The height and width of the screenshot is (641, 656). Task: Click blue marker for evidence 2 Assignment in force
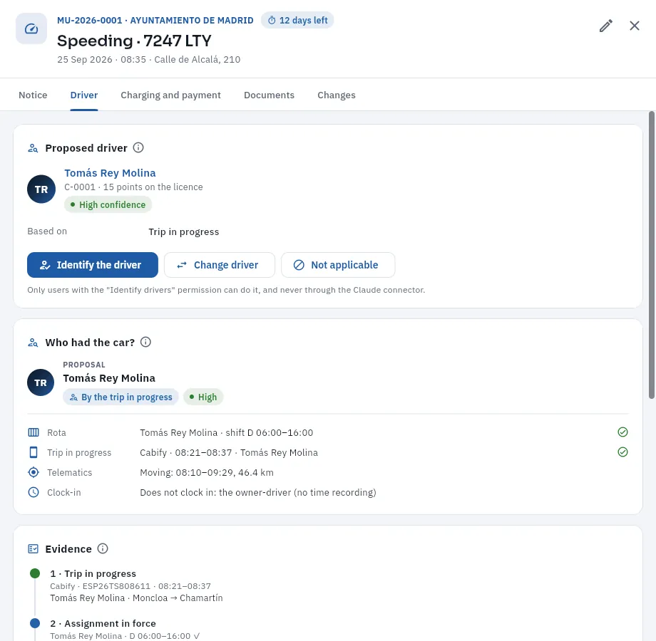tap(35, 623)
